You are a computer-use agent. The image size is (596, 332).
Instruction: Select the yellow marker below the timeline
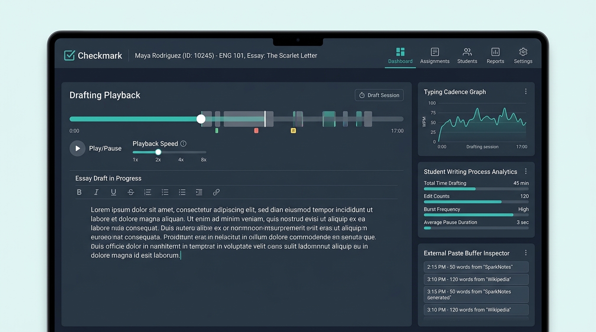pyautogui.click(x=293, y=131)
